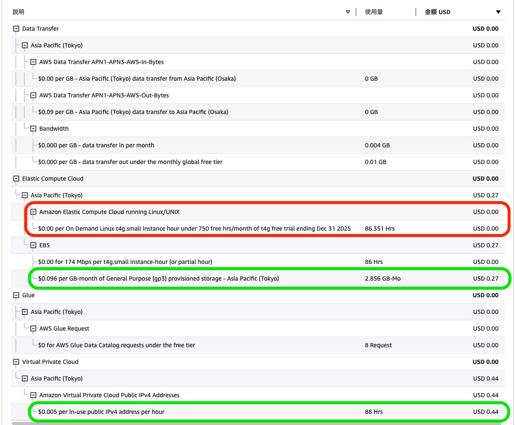This screenshot has width=515, height=425.
Task: Sort by the 説明 column arrow icon
Action: coord(348,12)
